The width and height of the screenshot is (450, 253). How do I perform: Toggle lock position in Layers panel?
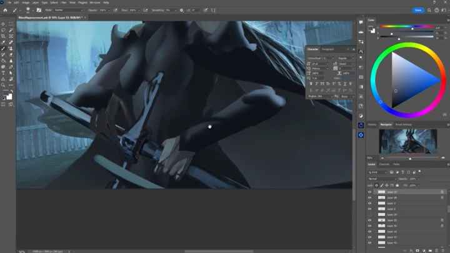coord(387,186)
